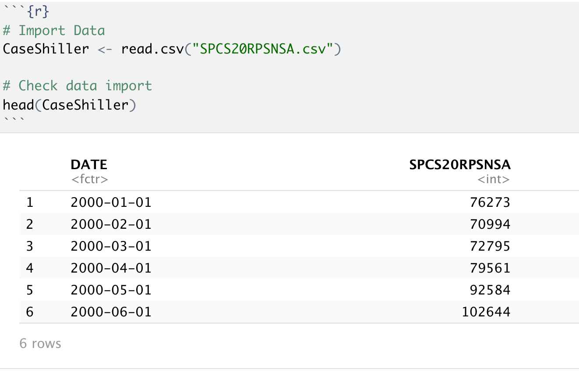Viewport: 579px width, 376px height.
Task: Select the 2000-05-01 date cell
Action: tap(111, 290)
